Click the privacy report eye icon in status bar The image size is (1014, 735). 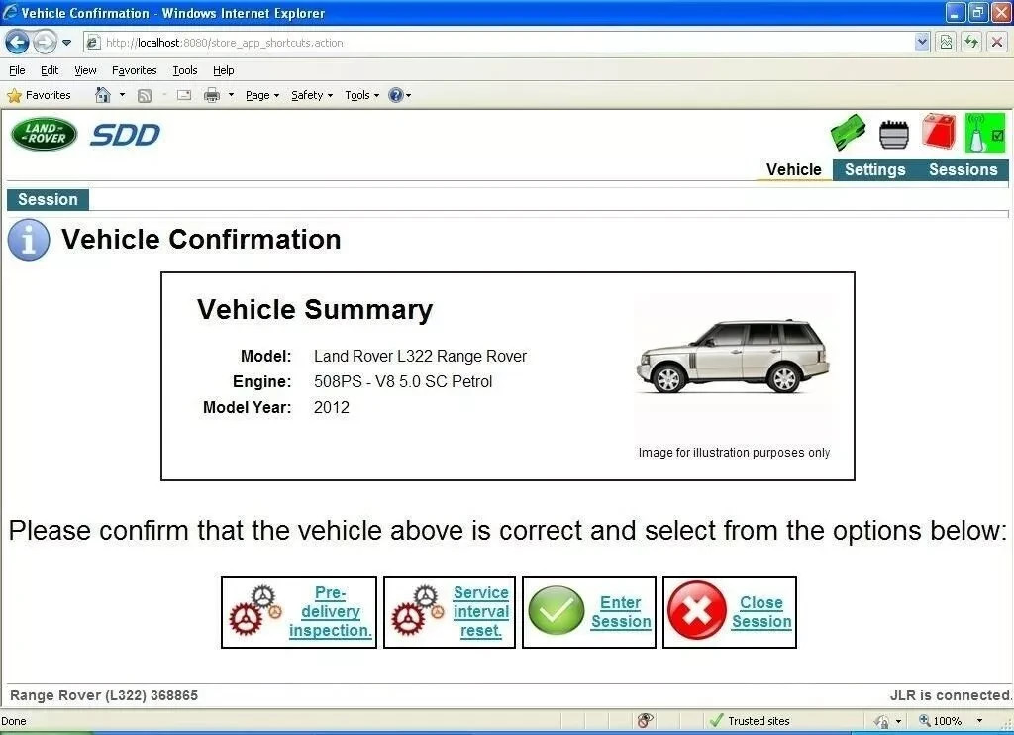tap(645, 720)
